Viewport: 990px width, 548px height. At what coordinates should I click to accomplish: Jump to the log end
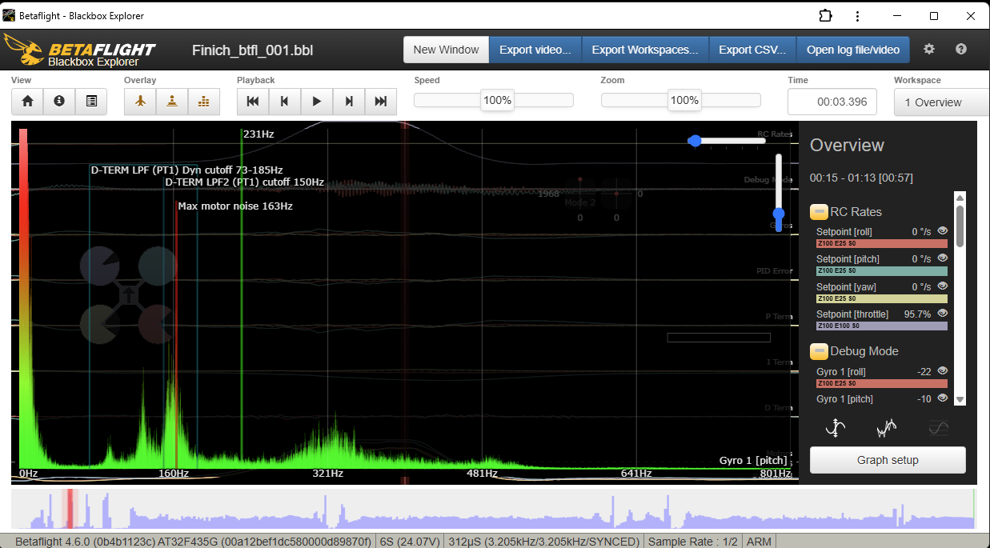pos(381,102)
